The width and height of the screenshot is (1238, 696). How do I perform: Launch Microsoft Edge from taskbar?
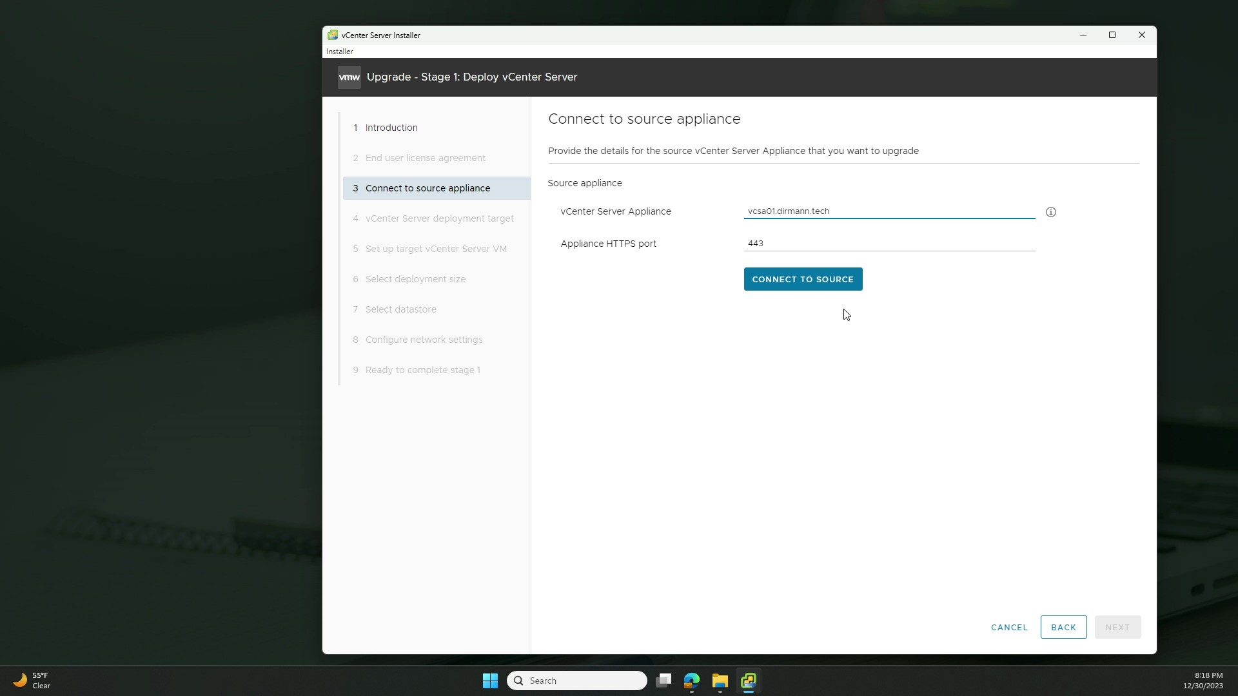point(692,681)
